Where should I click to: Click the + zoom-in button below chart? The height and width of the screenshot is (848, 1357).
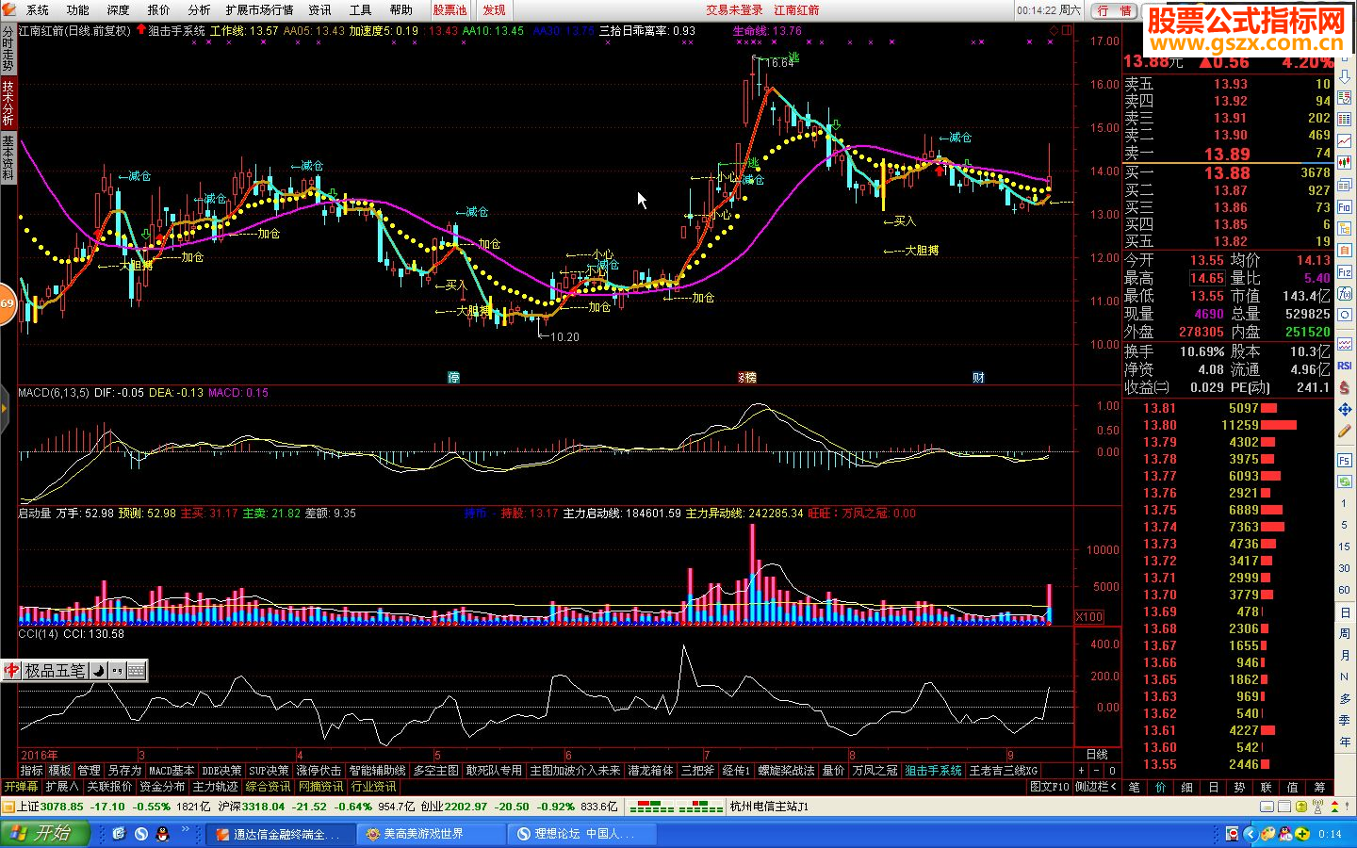pos(1081,771)
